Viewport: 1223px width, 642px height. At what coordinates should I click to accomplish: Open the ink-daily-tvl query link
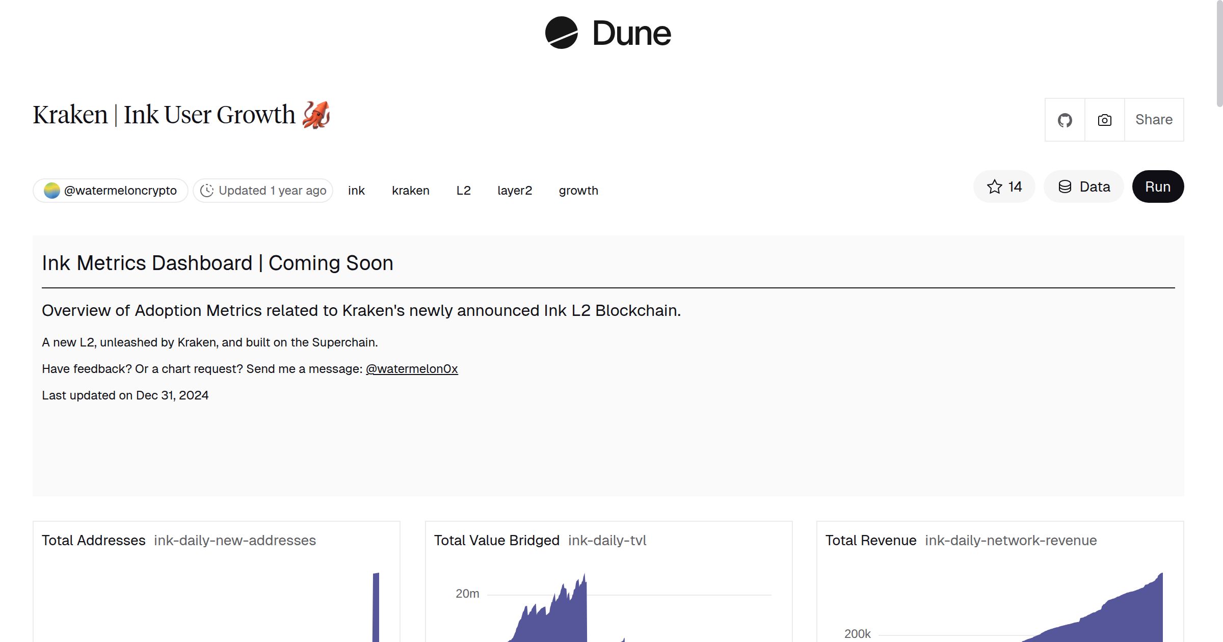coord(607,541)
